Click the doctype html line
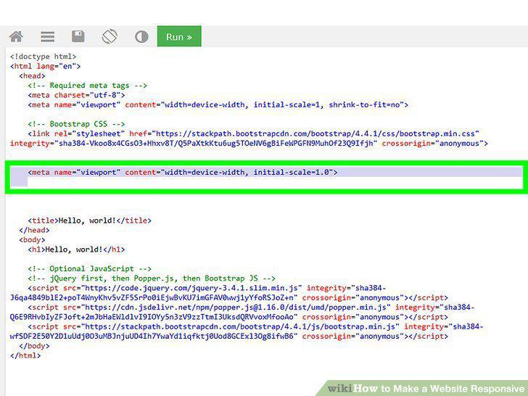 (x=44, y=57)
